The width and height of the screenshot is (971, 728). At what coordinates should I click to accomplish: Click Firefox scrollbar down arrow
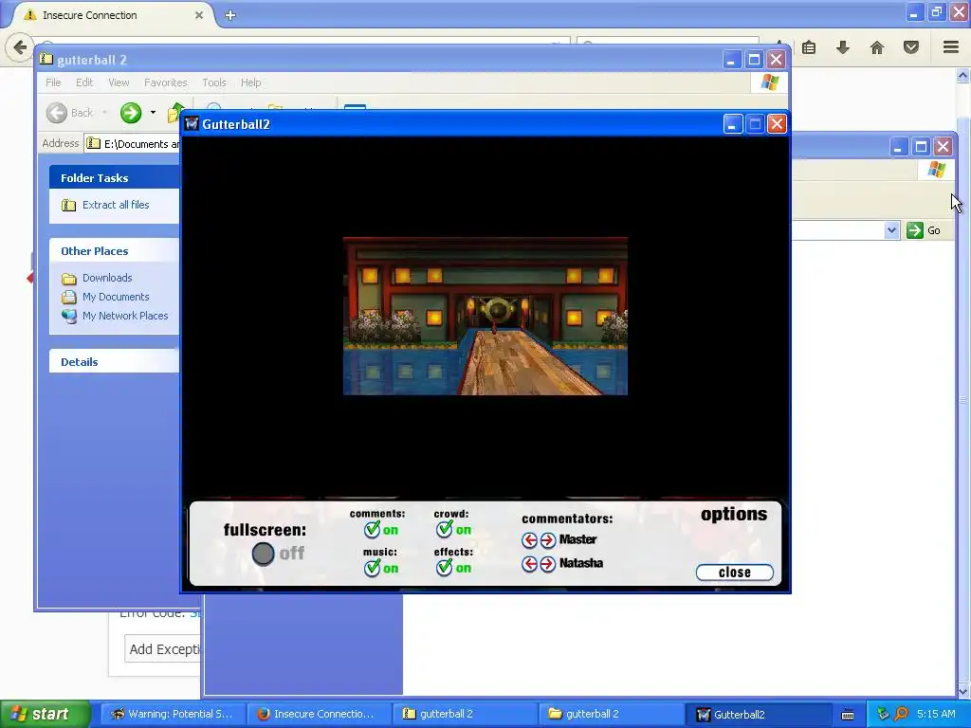pyautogui.click(x=963, y=690)
